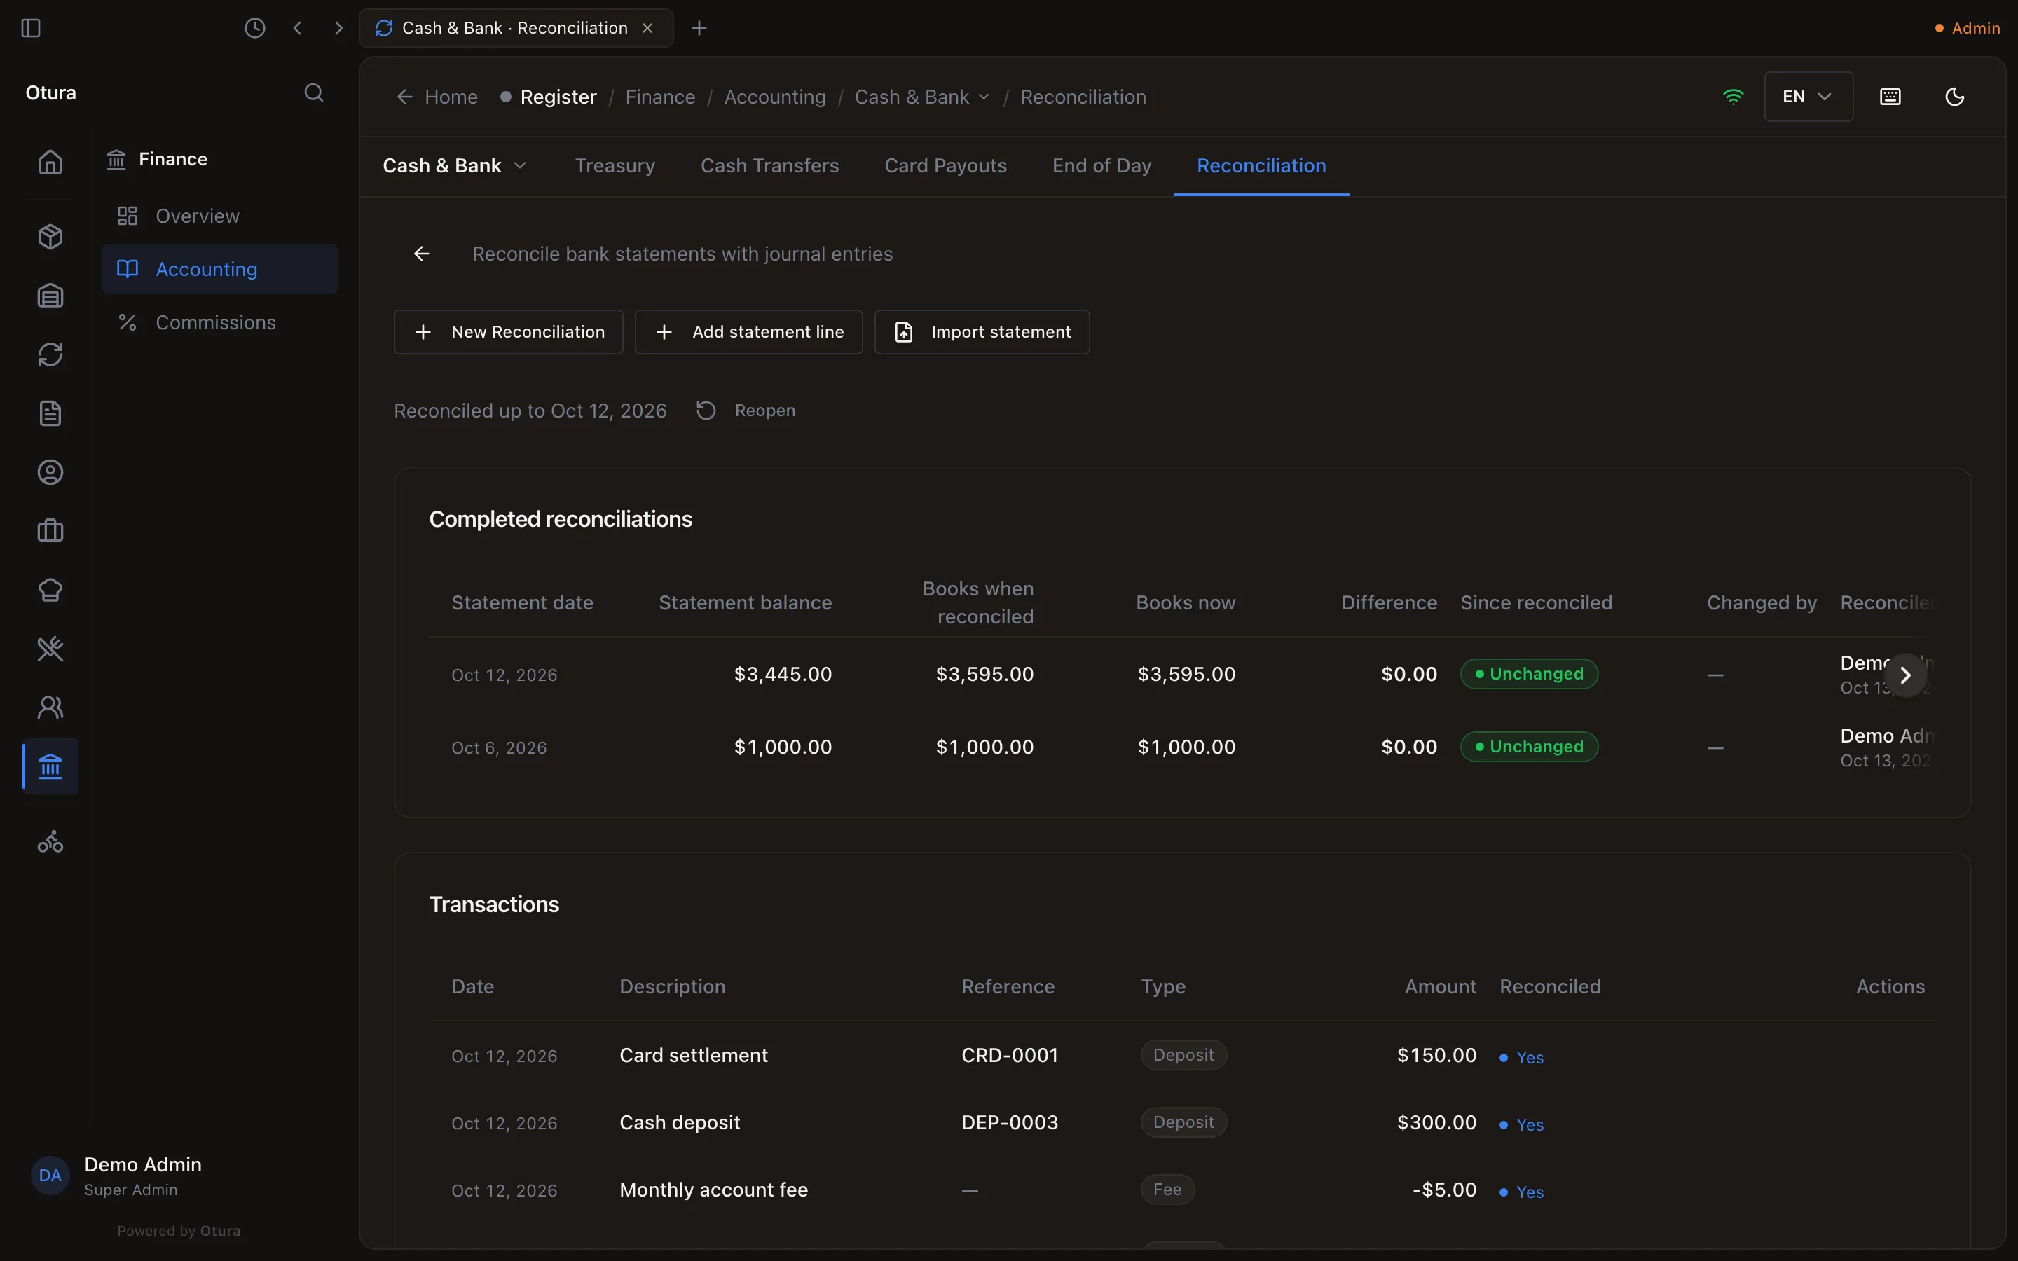Screen dimensions: 2018x1261
Task: Click the wifi connection status icon
Action: coord(1733,97)
